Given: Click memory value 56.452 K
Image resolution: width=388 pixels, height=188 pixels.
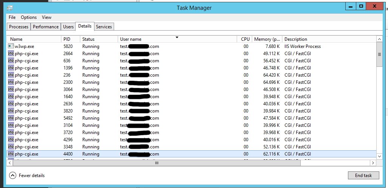Looking at the screenshot, I should [x=272, y=61].
